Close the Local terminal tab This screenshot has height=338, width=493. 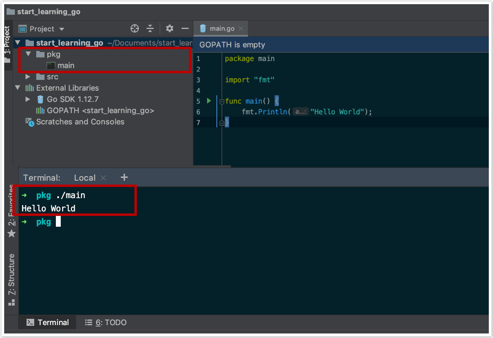pyautogui.click(x=103, y=178)
